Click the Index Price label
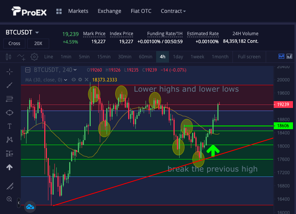This screenshot has height=214, width=296. pos(121,34)
